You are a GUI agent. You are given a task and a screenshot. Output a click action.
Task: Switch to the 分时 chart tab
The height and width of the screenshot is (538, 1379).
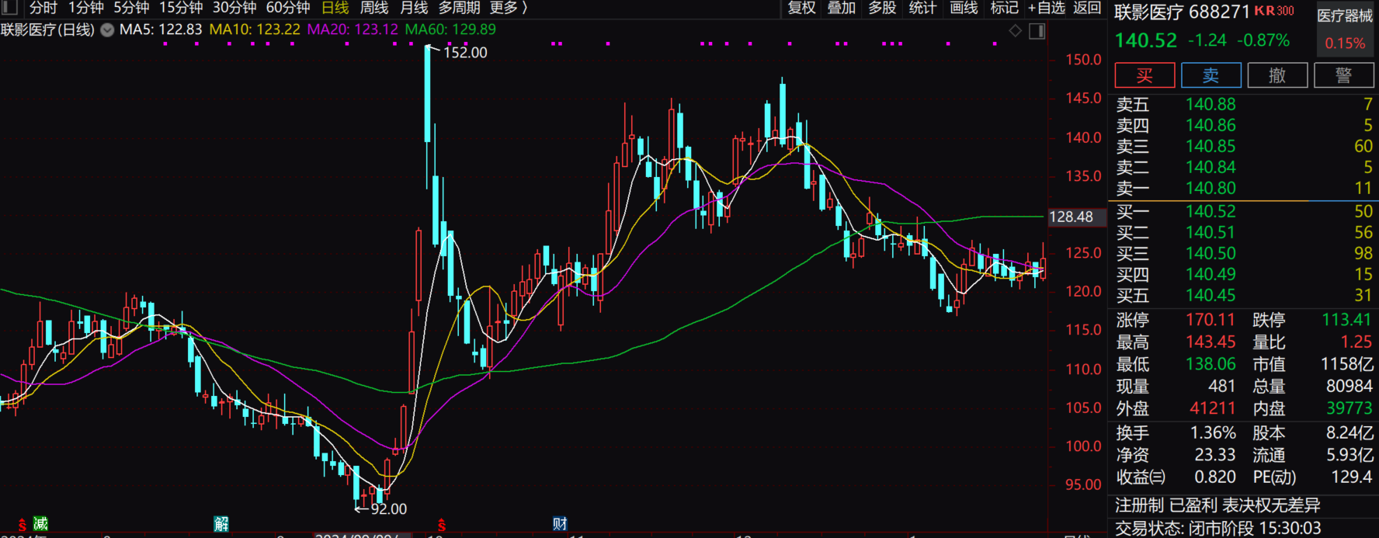coord(43,8)
